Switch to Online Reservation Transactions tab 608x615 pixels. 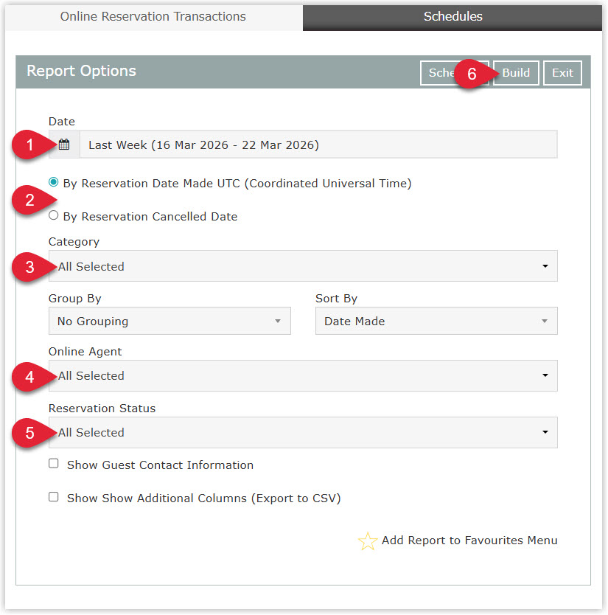click(153, 17)
